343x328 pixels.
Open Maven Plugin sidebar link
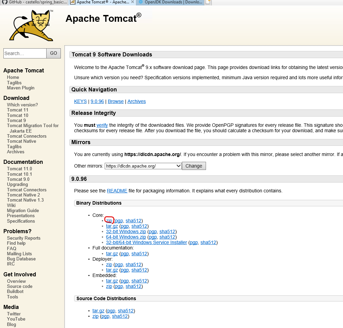click(20, 88)
